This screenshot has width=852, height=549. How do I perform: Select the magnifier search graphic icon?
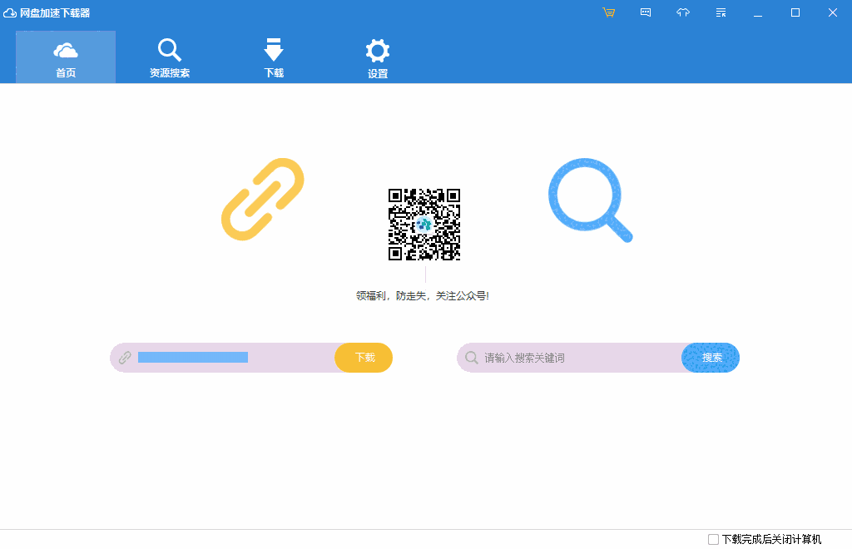coord(589,200)
